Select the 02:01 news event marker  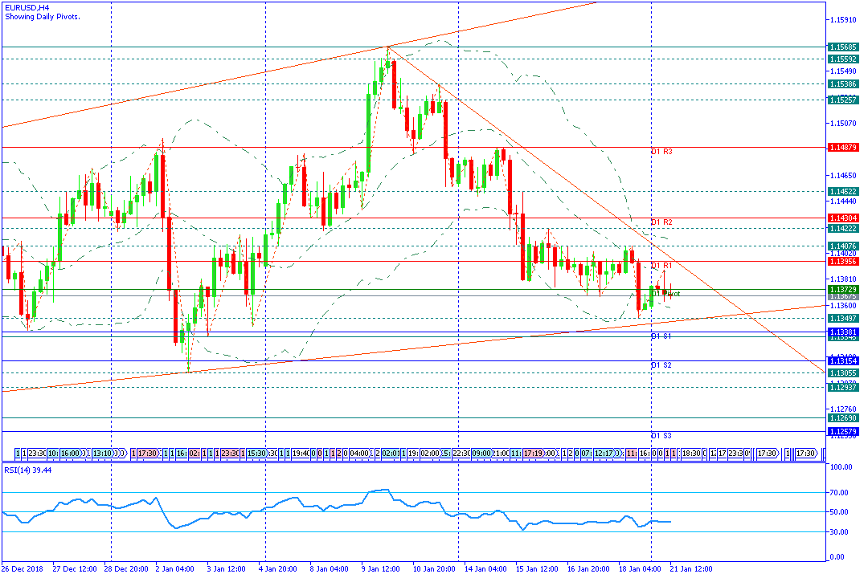[x=390, y=454]
